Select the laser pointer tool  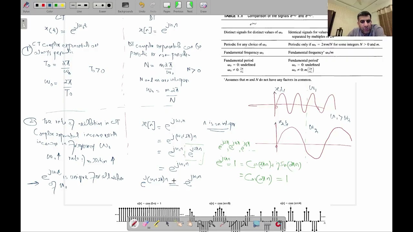223,224
